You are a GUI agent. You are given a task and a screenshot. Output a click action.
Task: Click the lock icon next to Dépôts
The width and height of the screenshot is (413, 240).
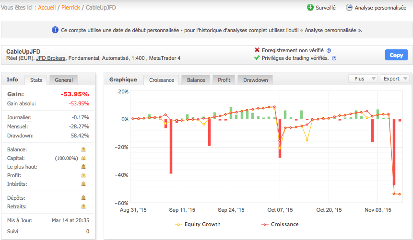point(83,197)
